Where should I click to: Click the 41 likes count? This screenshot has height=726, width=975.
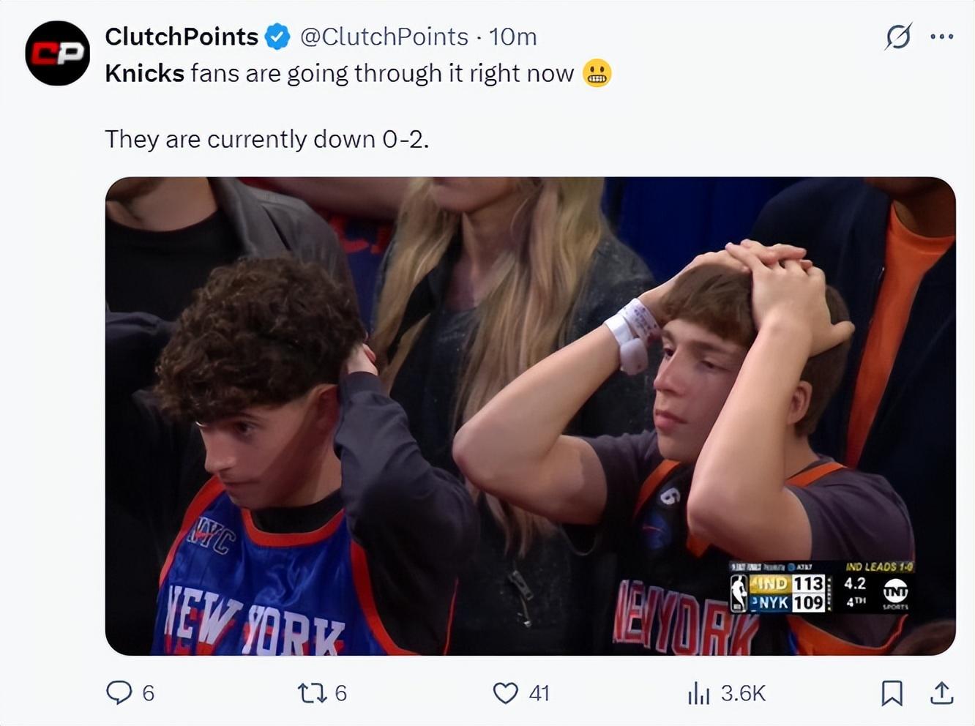pyautogui.click(x=539, y=693)
